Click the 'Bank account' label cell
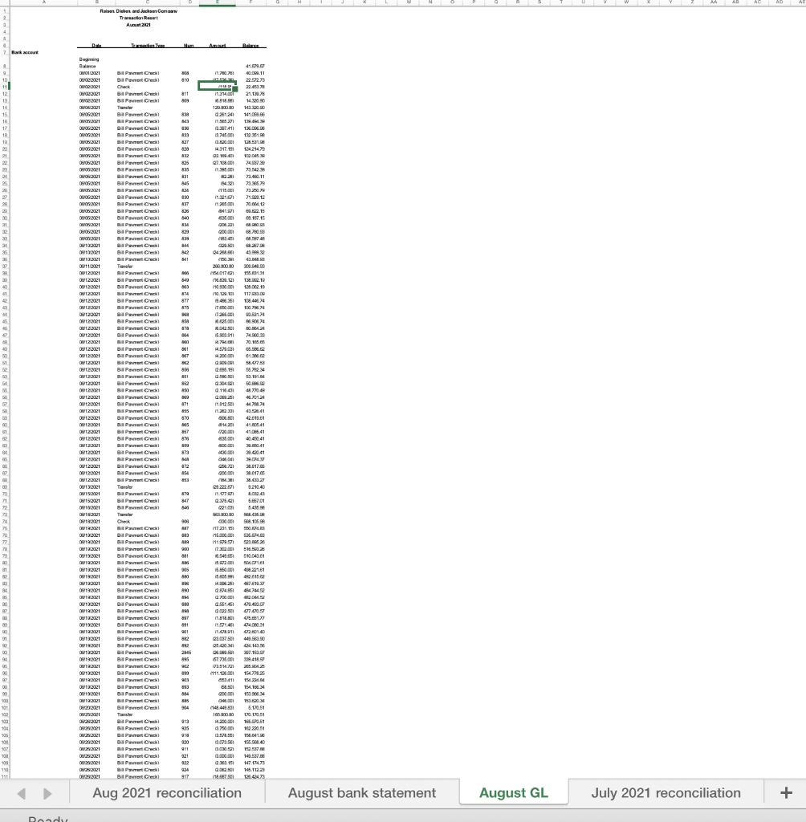 point(25,52)
